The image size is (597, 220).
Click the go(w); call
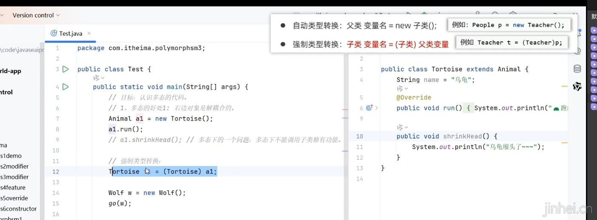pos(120,203)
